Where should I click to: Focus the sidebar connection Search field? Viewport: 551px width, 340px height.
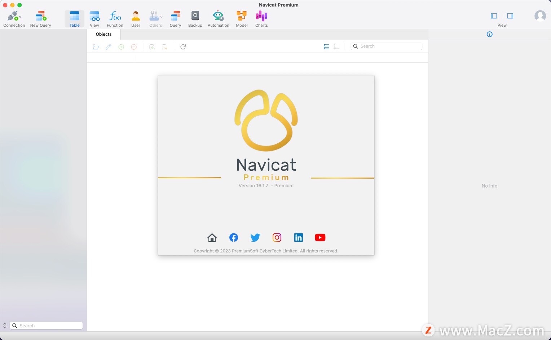point(46,326)
